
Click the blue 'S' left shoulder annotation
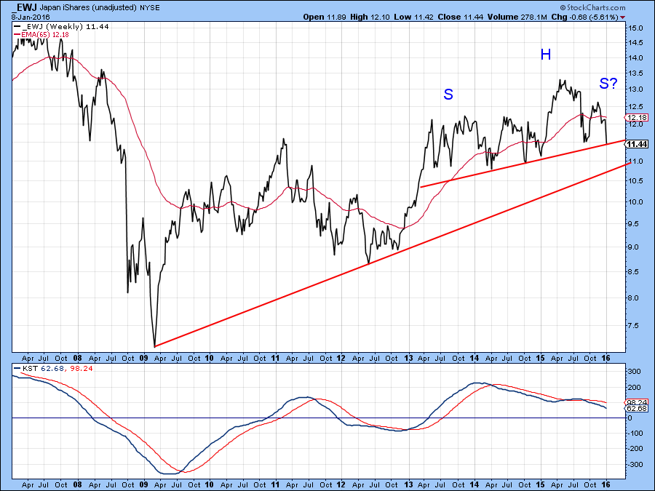pyautogui.click(x=448, y=95)
